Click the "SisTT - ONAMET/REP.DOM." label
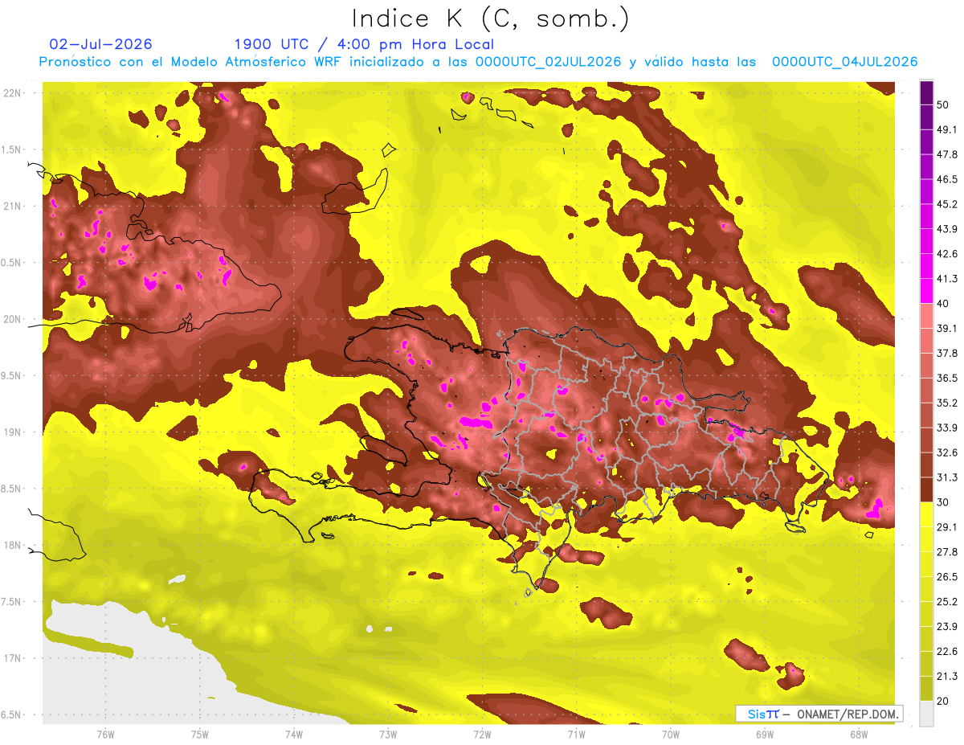 [819, 714]
